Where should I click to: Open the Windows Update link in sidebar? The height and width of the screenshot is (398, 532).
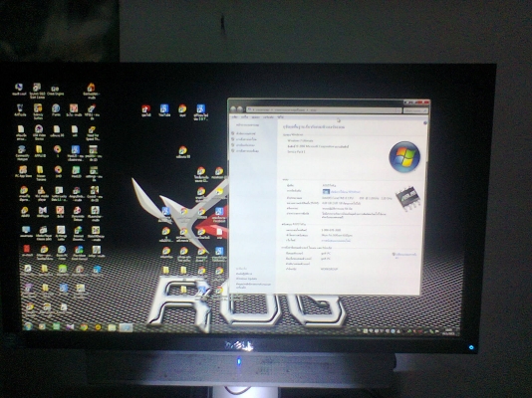pos(247,279)
